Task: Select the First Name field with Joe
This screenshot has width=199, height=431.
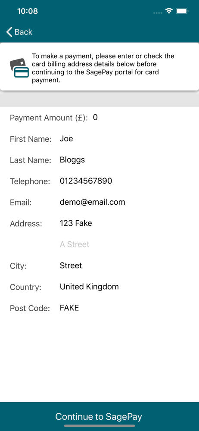Action: tap(127, 138)
